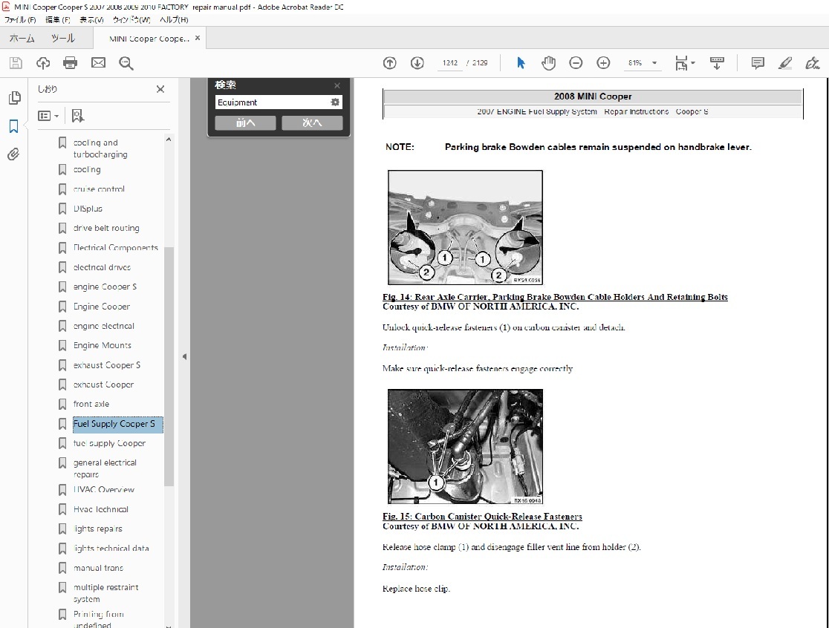Activate the arrow selection tool
Viewport: 829px width, 628px height.
(521, 63)
